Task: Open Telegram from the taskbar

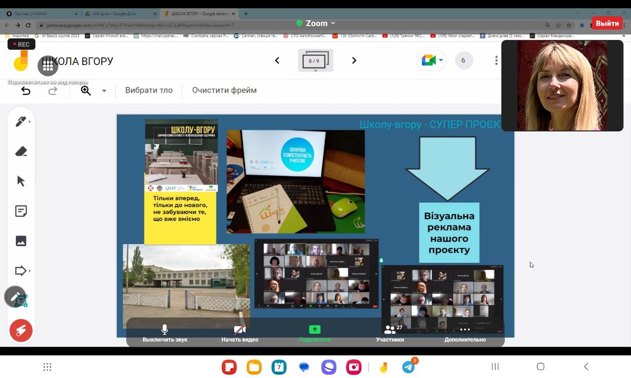Action: (408, 367)
